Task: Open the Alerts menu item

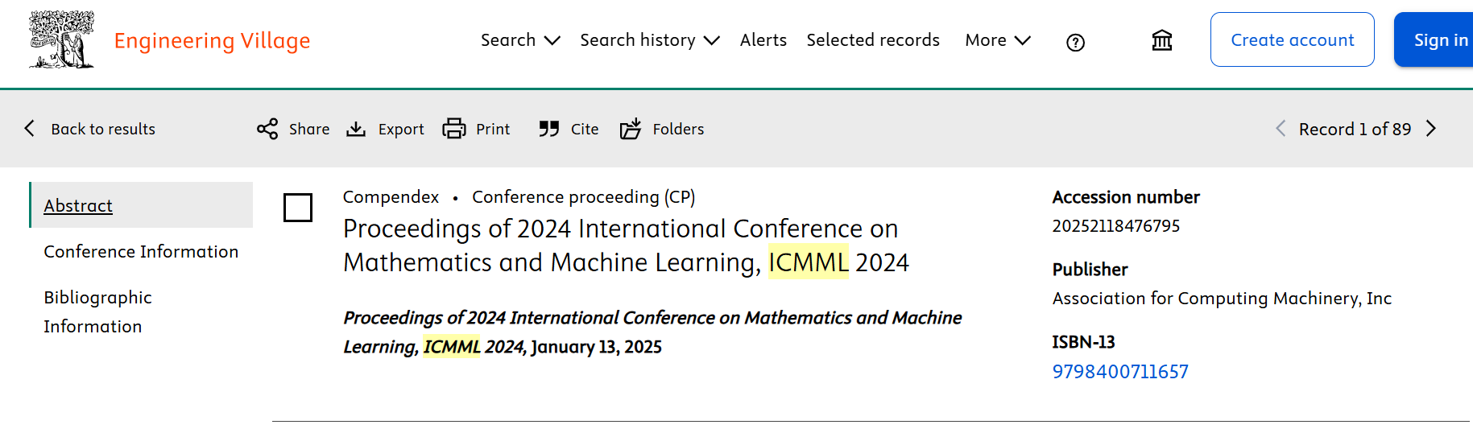Action: tap(763, 40)
